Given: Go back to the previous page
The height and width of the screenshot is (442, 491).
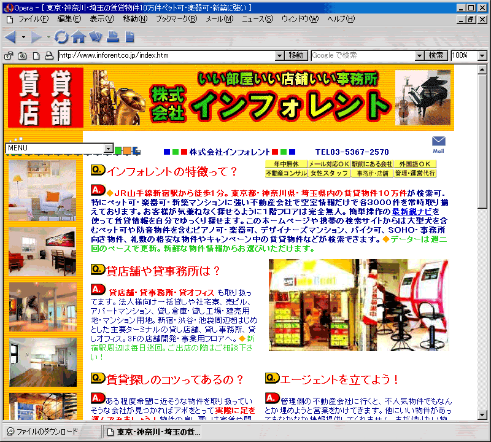Looking at the screenshot, I should (x=11, y=37).
